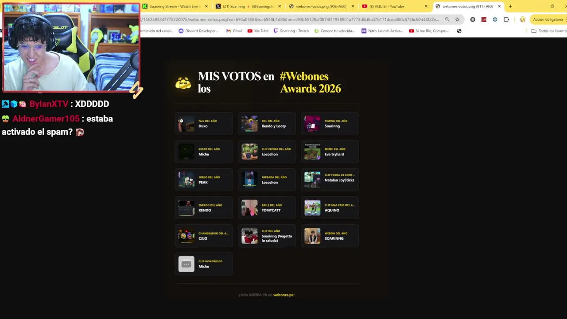This screenshot has height=319, width=567.
Task: Click the BylanXTV chat username
Action: click(49, 104)
